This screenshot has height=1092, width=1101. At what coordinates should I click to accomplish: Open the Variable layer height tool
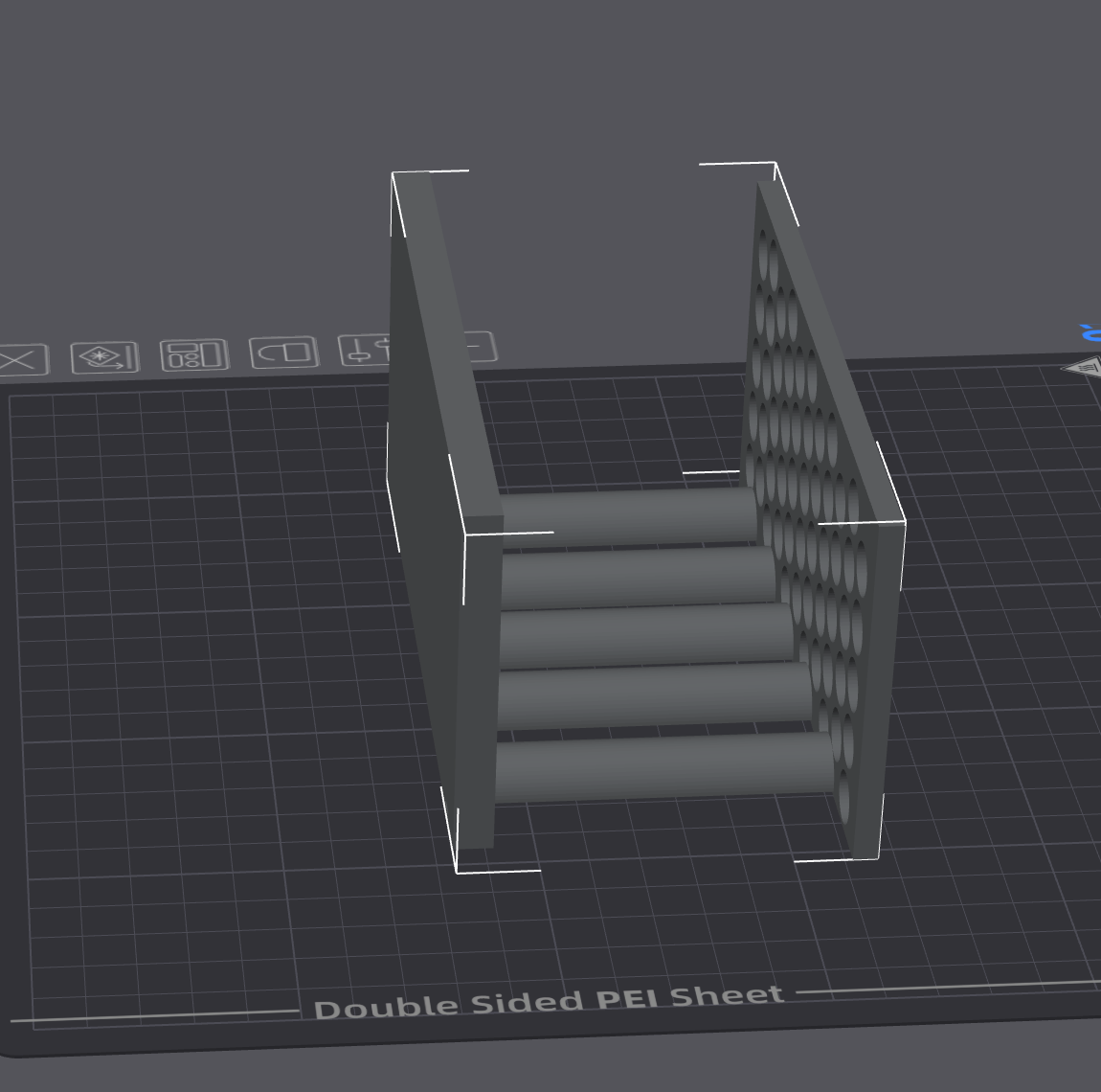(x=373, y=353)
